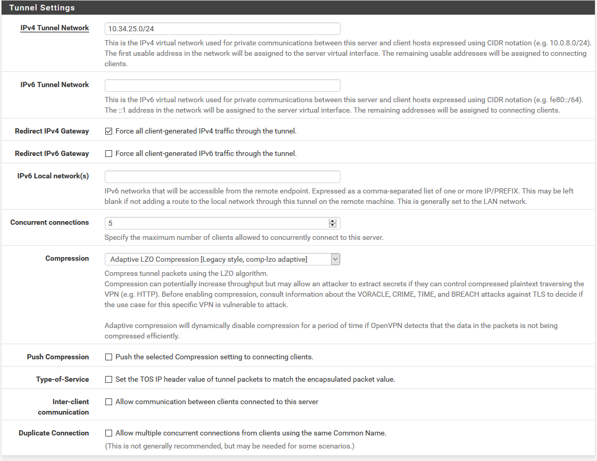Click the IPv4 Tunnel Network input field
Screen dimensions: 597x461
coord(222,29)
